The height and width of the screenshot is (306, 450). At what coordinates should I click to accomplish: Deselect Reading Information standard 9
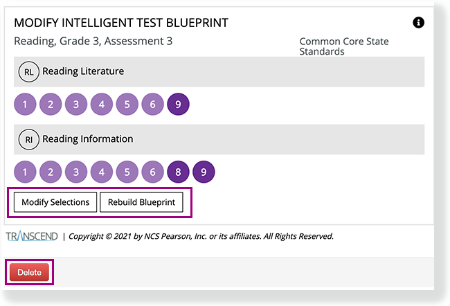tap(204, 172)
